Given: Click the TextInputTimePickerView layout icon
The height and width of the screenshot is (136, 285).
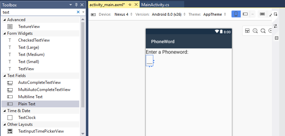Looking at the screenshot, I should [x=10, y=131].
